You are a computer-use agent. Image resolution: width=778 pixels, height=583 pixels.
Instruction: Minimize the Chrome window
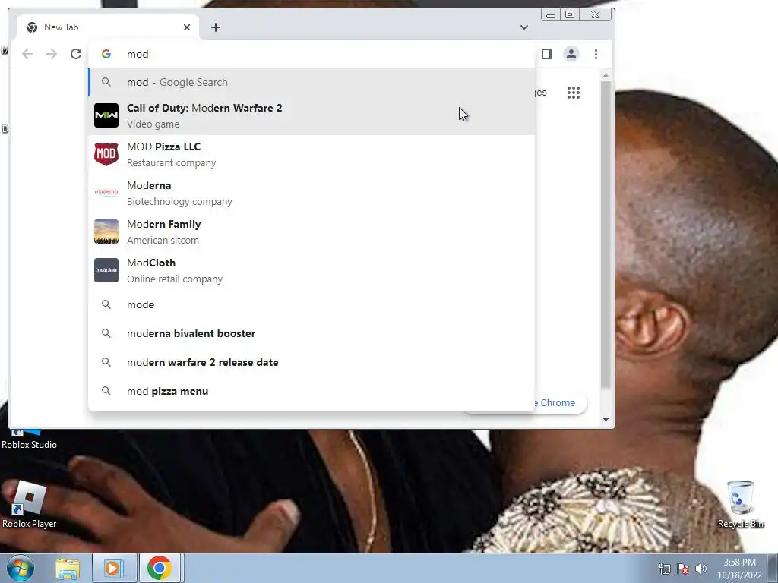tap(550, 15)
